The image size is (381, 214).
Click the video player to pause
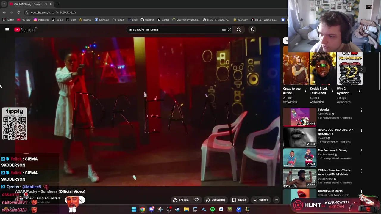147,112
